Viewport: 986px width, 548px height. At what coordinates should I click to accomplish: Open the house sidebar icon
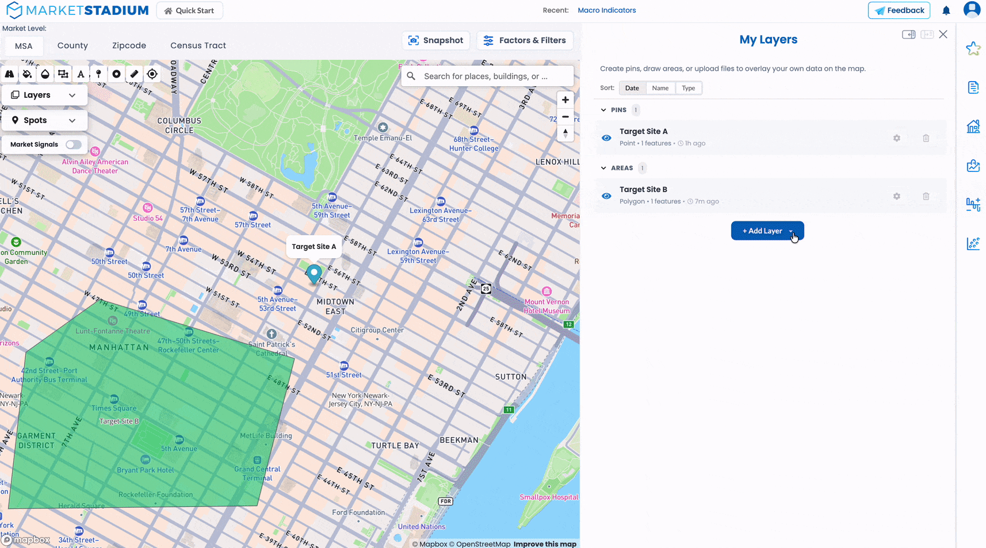coord(973,127)
